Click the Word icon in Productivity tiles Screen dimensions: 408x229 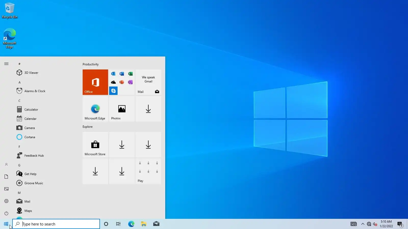pyautogui.click(x=122, y=74)
